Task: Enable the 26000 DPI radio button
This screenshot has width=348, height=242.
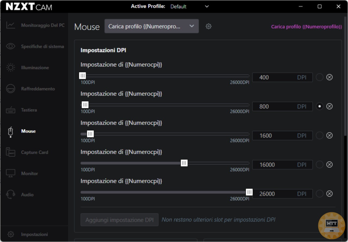Action: point(319,194)
